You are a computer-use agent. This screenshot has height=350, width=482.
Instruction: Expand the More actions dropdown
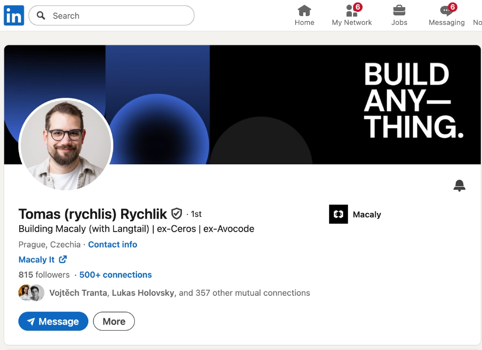click(x=114, y=321)
